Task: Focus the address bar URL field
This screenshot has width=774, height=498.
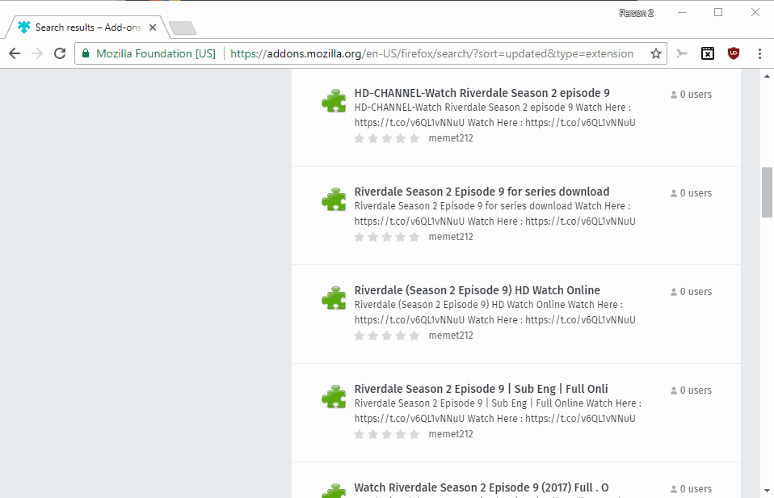Action: pyautogui.click(x=431, y=53)
